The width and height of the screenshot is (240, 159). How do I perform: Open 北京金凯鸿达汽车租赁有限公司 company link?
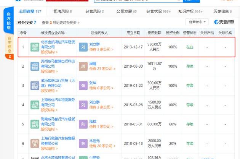[58, 44]
